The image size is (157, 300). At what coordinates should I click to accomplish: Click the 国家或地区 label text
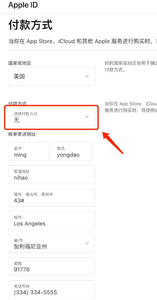pyautogui.click(x=20, y=63)
